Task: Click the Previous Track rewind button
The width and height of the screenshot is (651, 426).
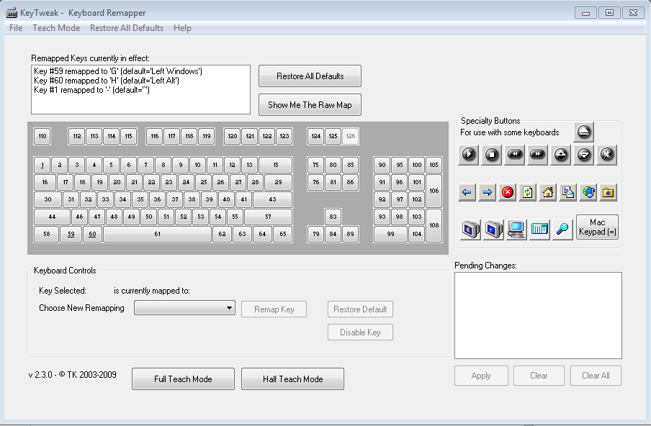Action: pyautogui.click(x=515, y=155)
